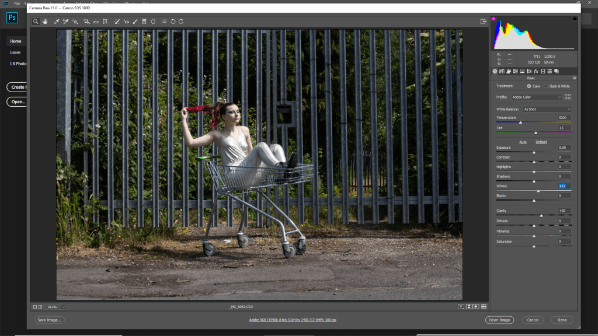Select Black & White treatment
The image size is (598, 336).
tap(546, 86)
